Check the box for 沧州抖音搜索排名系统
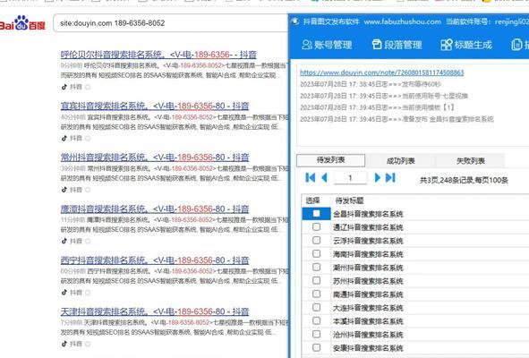This screenshot has width=529, height=358. pos(316,334)
